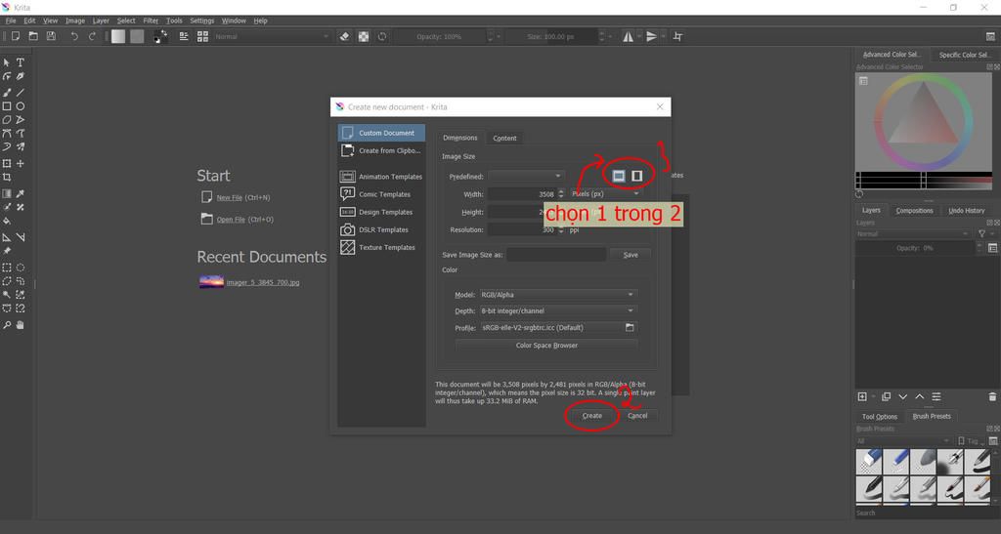Click the New document toolbar icon
Viewport: 1001px width, 534px height.
click(16, 36)
